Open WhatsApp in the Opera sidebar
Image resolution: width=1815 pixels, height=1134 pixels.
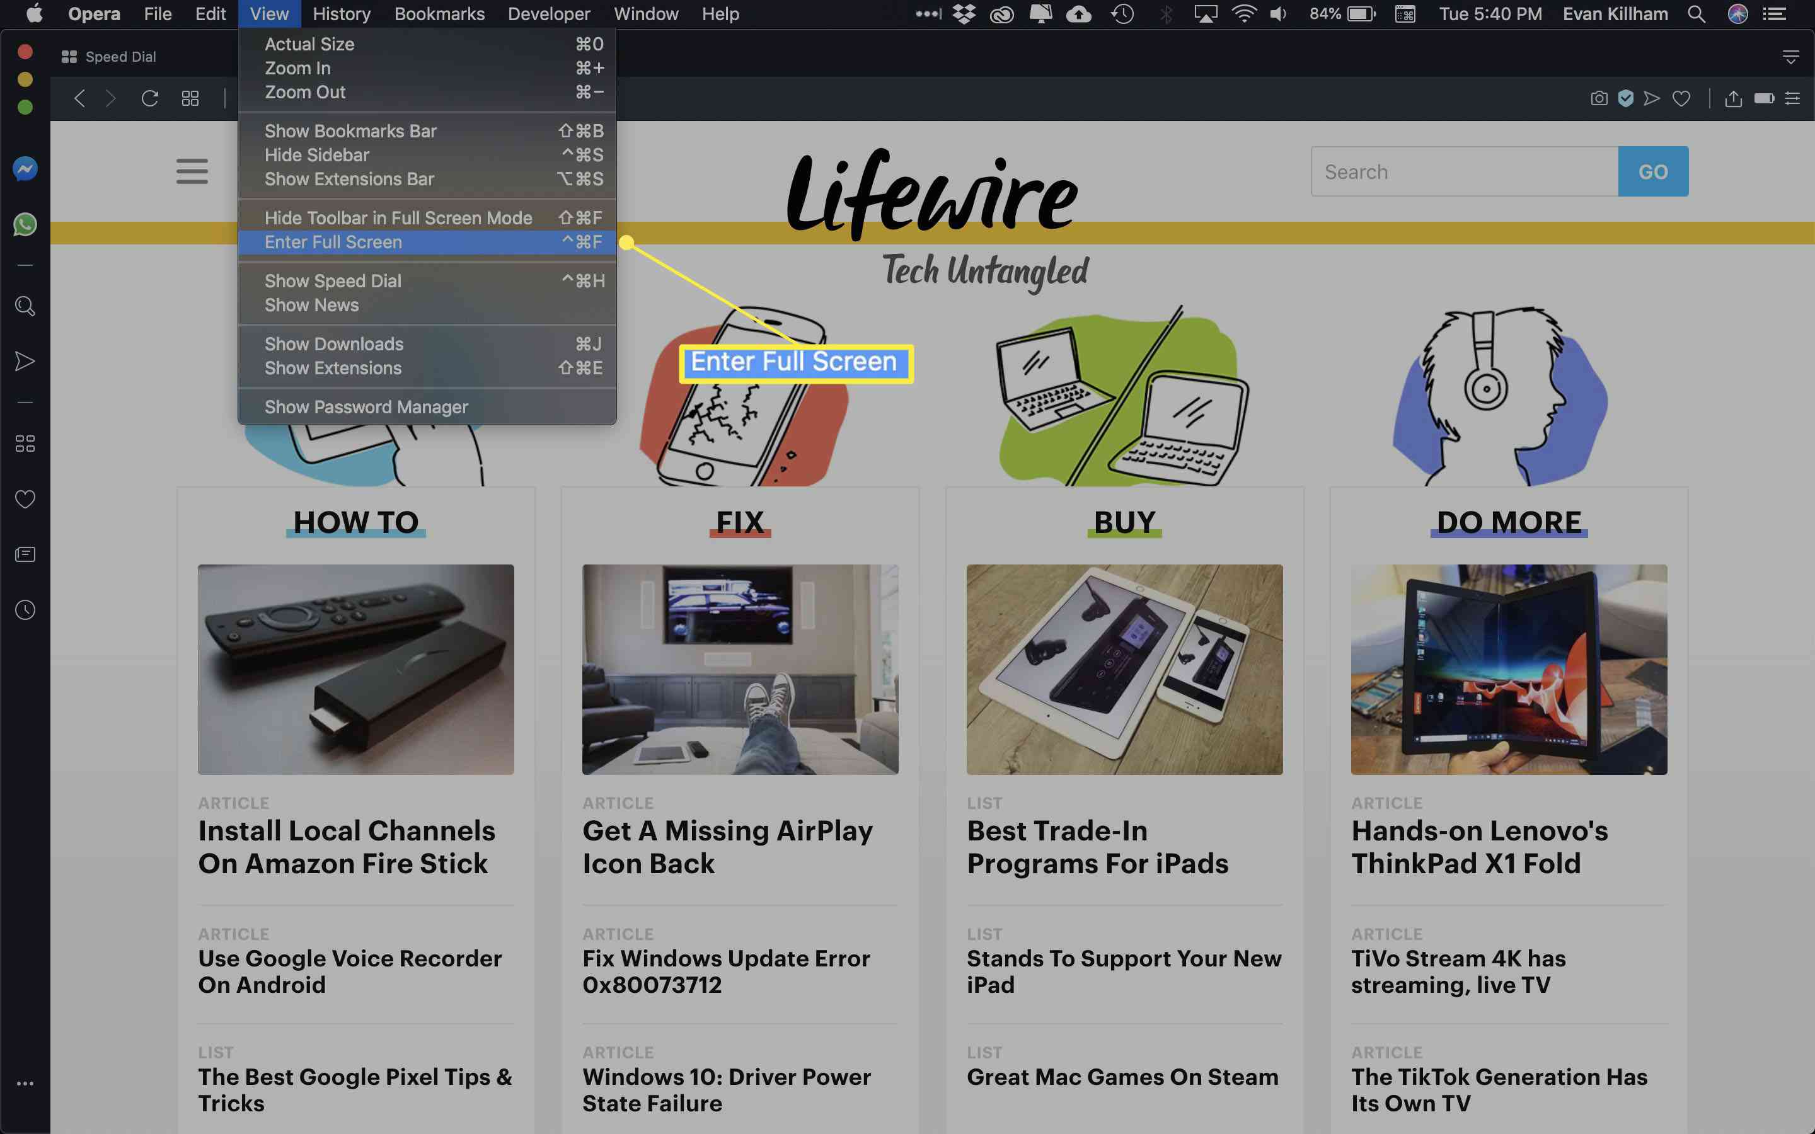point(25,224)
